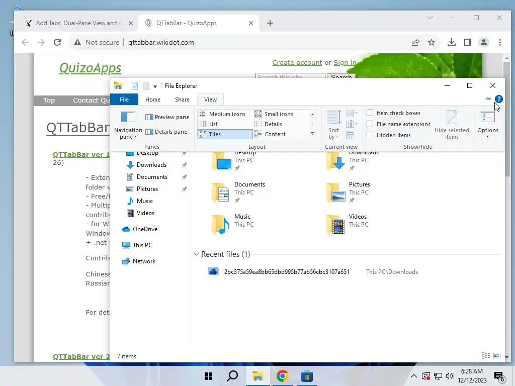Viewport: 515px width, 386px height.
Task: Switch to the Home ribbon tab
Action: [153, 100]
